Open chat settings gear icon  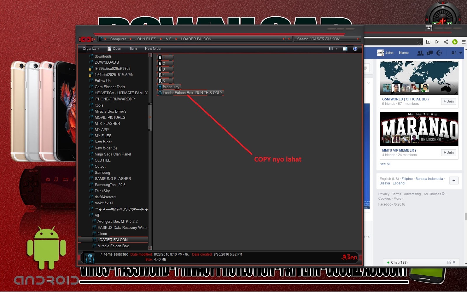454,262
